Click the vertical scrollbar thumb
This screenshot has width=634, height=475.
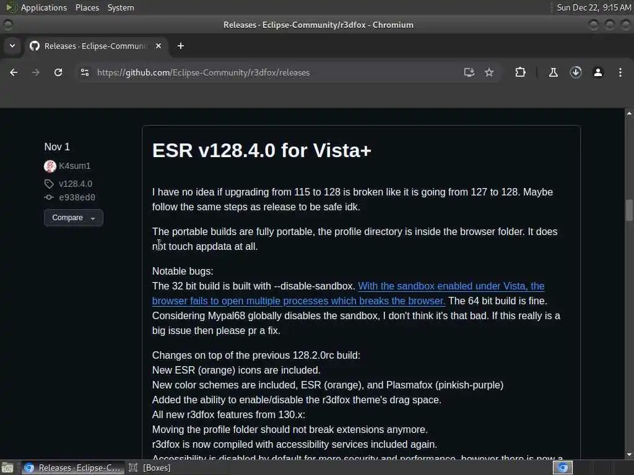point(629,210)
